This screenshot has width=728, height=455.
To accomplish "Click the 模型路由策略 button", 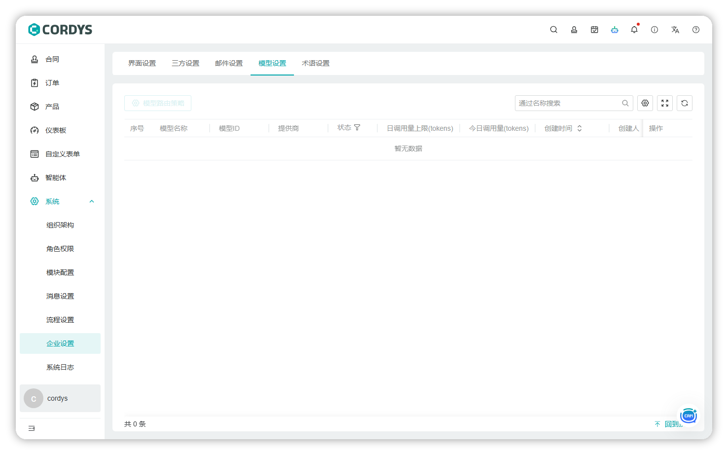I will coord(158,103).
